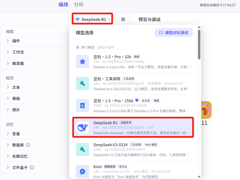Click the info icon beside 数据库
The height and width of the screenshot is (180, 240).
tap(28, 145)
